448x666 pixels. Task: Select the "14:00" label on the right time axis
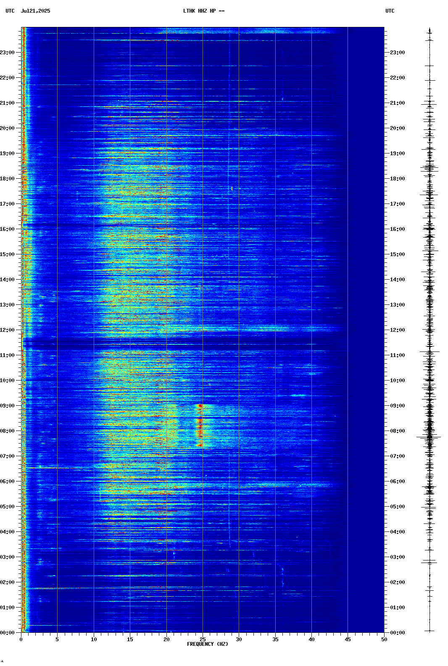398,280
